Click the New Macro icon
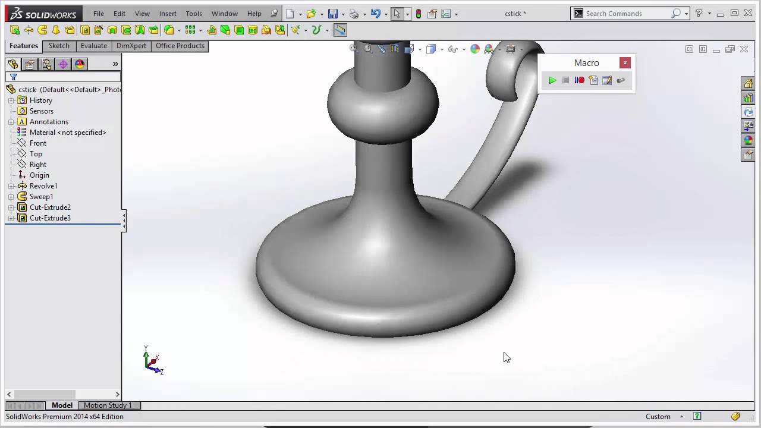 tap(593, 80)
